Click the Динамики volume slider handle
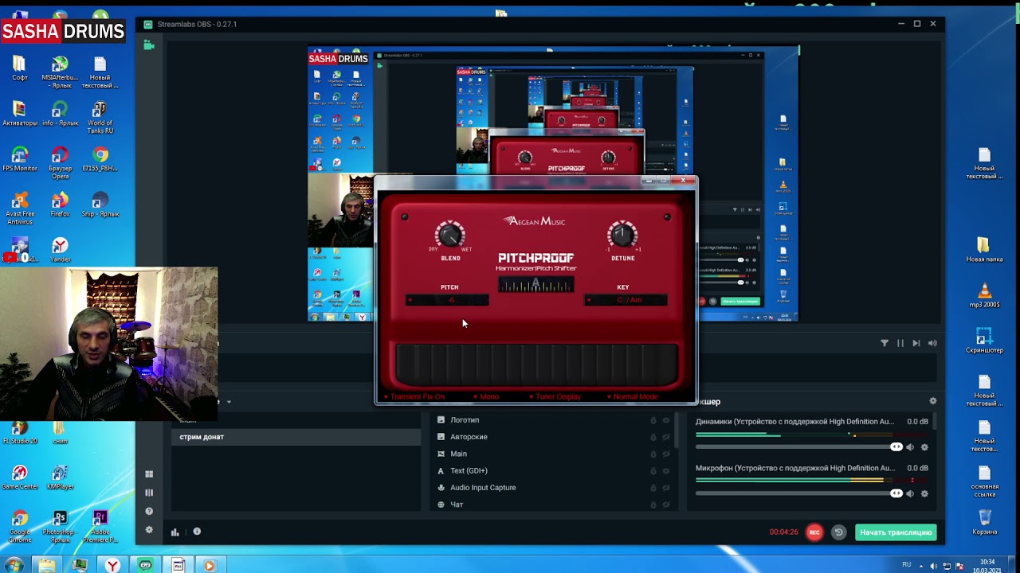The height and width of the screenshot is (573, 1020). coord(896,447)
